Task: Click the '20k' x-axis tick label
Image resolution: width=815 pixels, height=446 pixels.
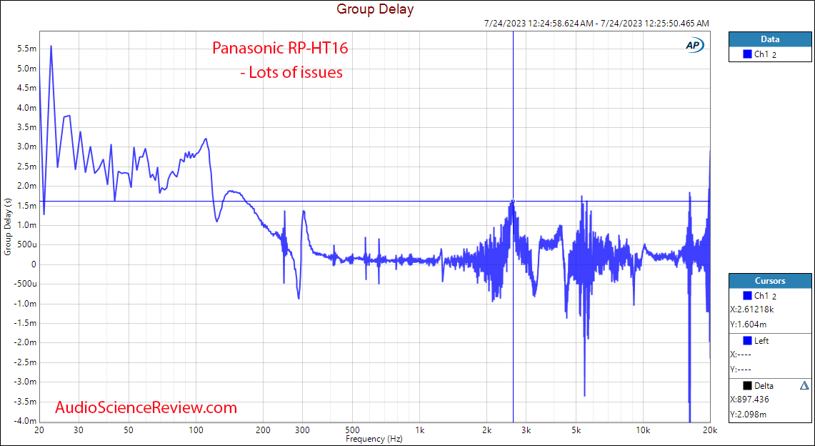Action: point(710,431)
